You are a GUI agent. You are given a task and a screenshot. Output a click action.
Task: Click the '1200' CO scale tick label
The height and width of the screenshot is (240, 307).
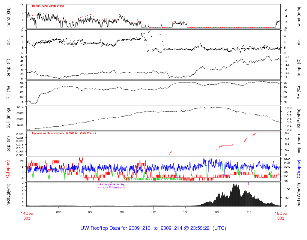pyautogui.click(x=287, y=159)
